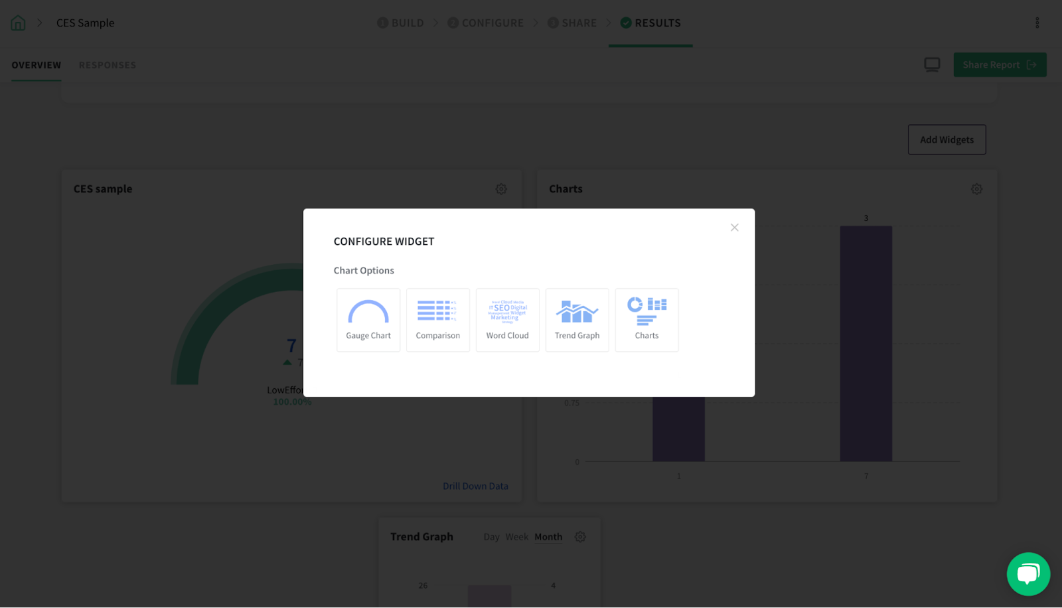Open settings gear for CES sample widget
The width and height of the screenshot is (1062, 608).
[501, 189]
